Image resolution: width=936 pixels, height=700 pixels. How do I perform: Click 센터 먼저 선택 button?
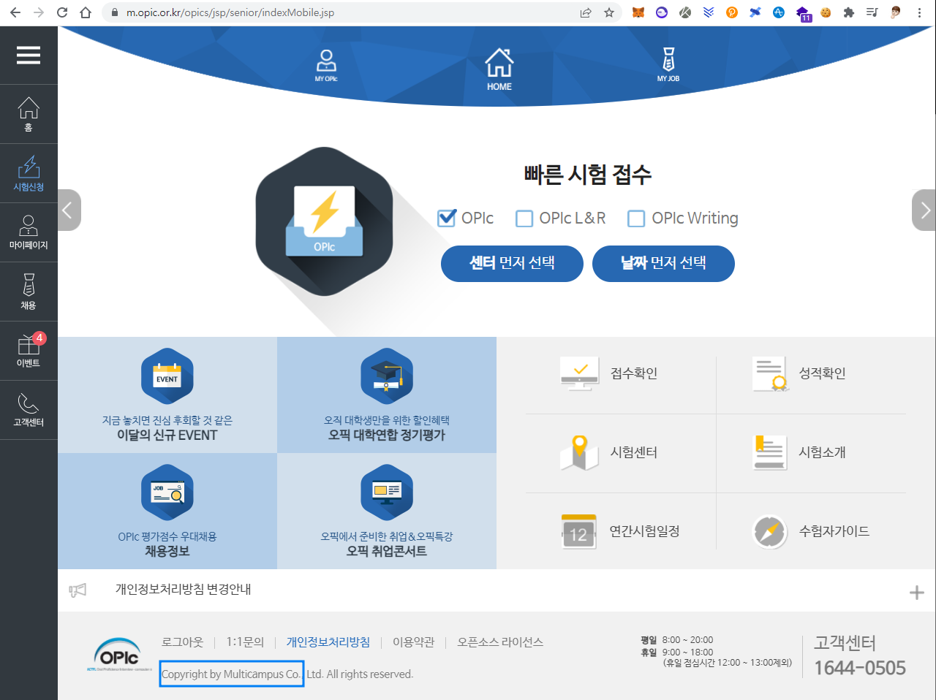coord(512,263)
